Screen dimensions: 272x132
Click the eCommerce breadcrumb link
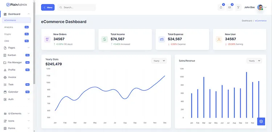(261, 21)
